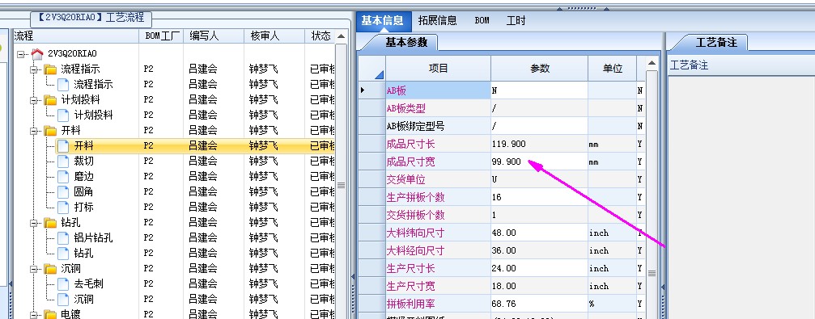Click the document icon next to 铝片钻孔

(x=63, y=237)
